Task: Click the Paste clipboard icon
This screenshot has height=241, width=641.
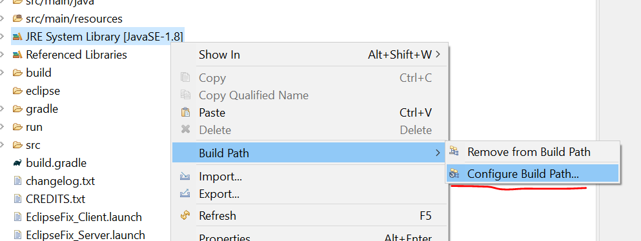Action: (186, 112)
